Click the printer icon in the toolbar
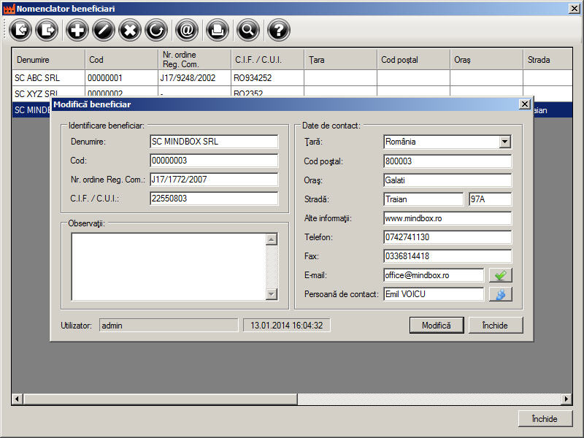 point(217,30)
